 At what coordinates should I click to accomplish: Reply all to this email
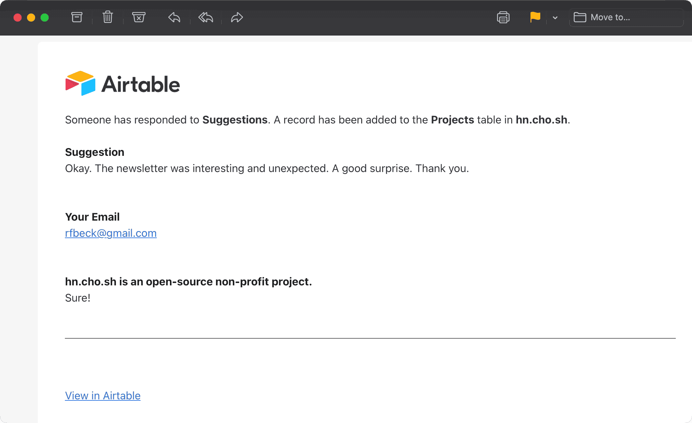pyautogui.click(x=205, y=17)
